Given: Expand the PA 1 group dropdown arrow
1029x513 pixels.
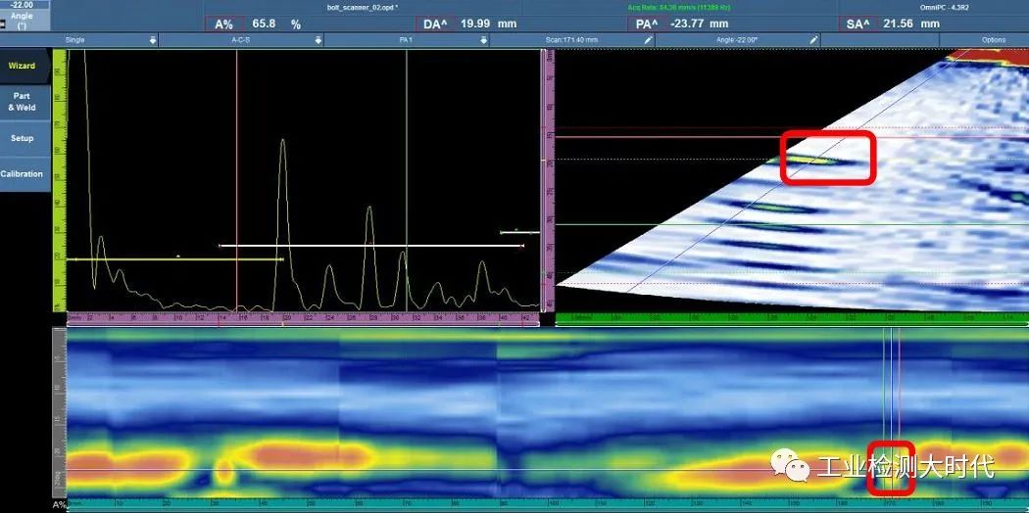Looking at the screenshot, I should pyautogui.click(x=483, y=40).
